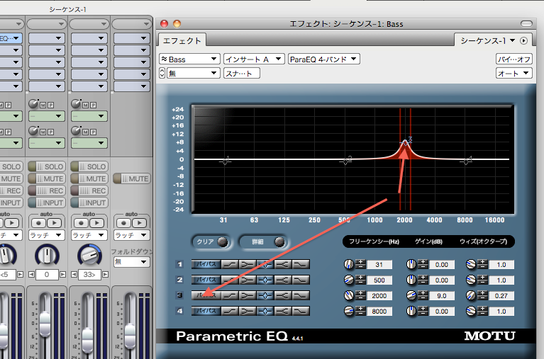Open the ParaEQ 4-バンド plugin dropdown
This screenshot has width=544, height=359.
coord(323,59)
